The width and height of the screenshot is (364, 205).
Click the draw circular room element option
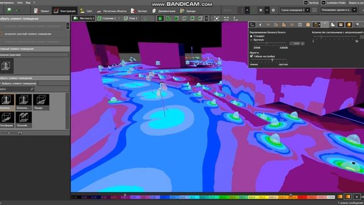point(33,34)
